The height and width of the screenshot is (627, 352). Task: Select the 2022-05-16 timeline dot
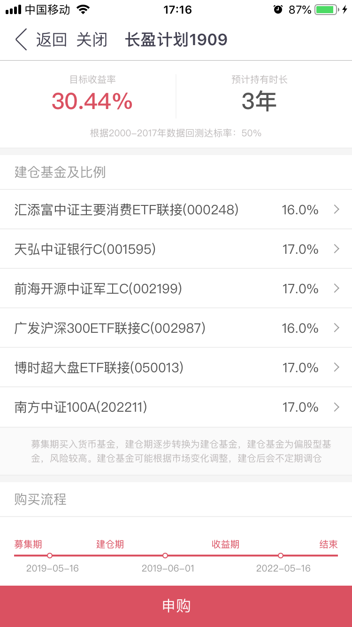[281, 556]
